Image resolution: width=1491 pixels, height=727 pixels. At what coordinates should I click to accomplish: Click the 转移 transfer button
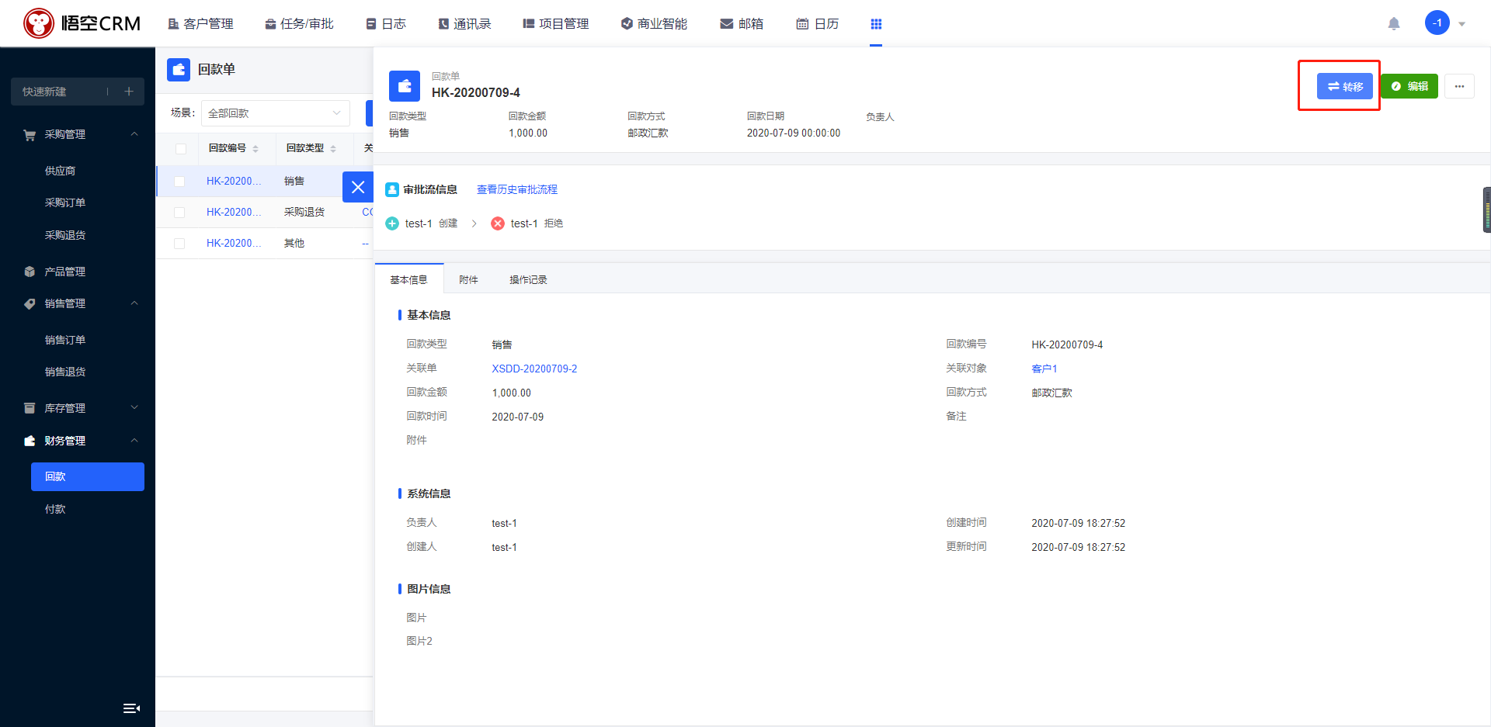[x=1345, y=86]
